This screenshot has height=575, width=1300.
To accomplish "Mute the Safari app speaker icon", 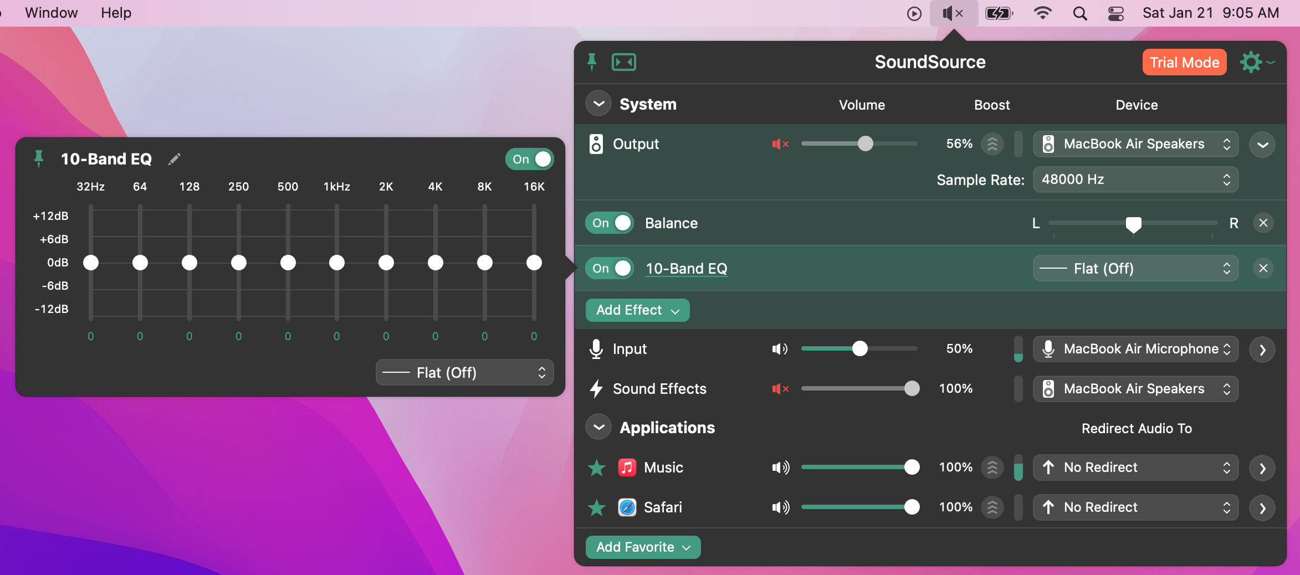I will 781,507.
